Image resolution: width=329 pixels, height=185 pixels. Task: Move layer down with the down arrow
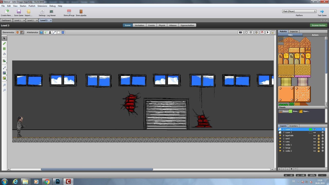(291, 169)
